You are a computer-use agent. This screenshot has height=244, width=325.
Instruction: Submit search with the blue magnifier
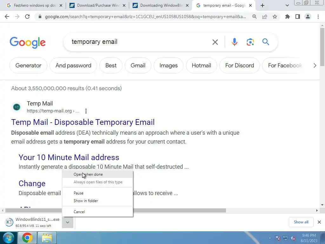[266, 42]
